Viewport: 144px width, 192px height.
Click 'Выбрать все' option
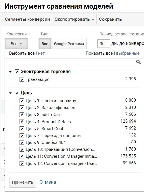(22, 53)
